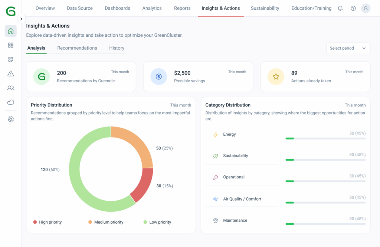Open the Select period dropdown
Viewport: 380px width, 247px height.
348,48
